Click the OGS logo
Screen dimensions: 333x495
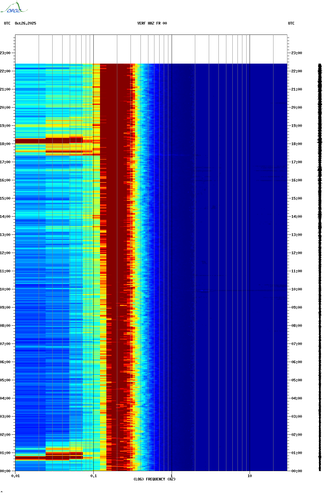pyautogui.click(x=14, y=8)
